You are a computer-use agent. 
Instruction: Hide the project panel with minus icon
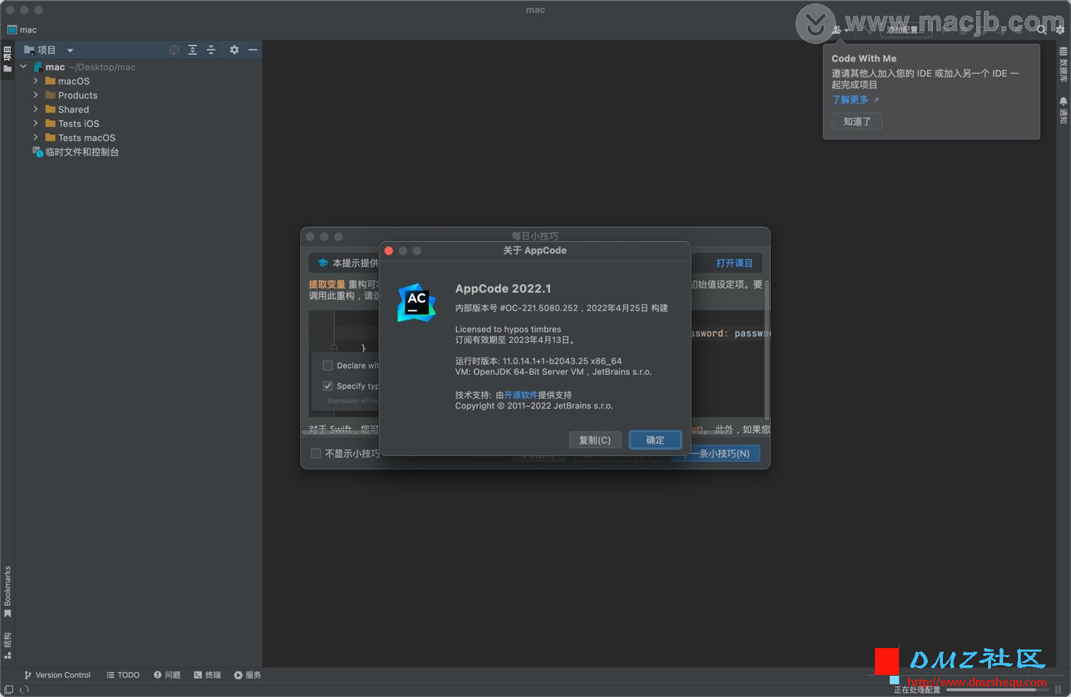coord(253,50)
